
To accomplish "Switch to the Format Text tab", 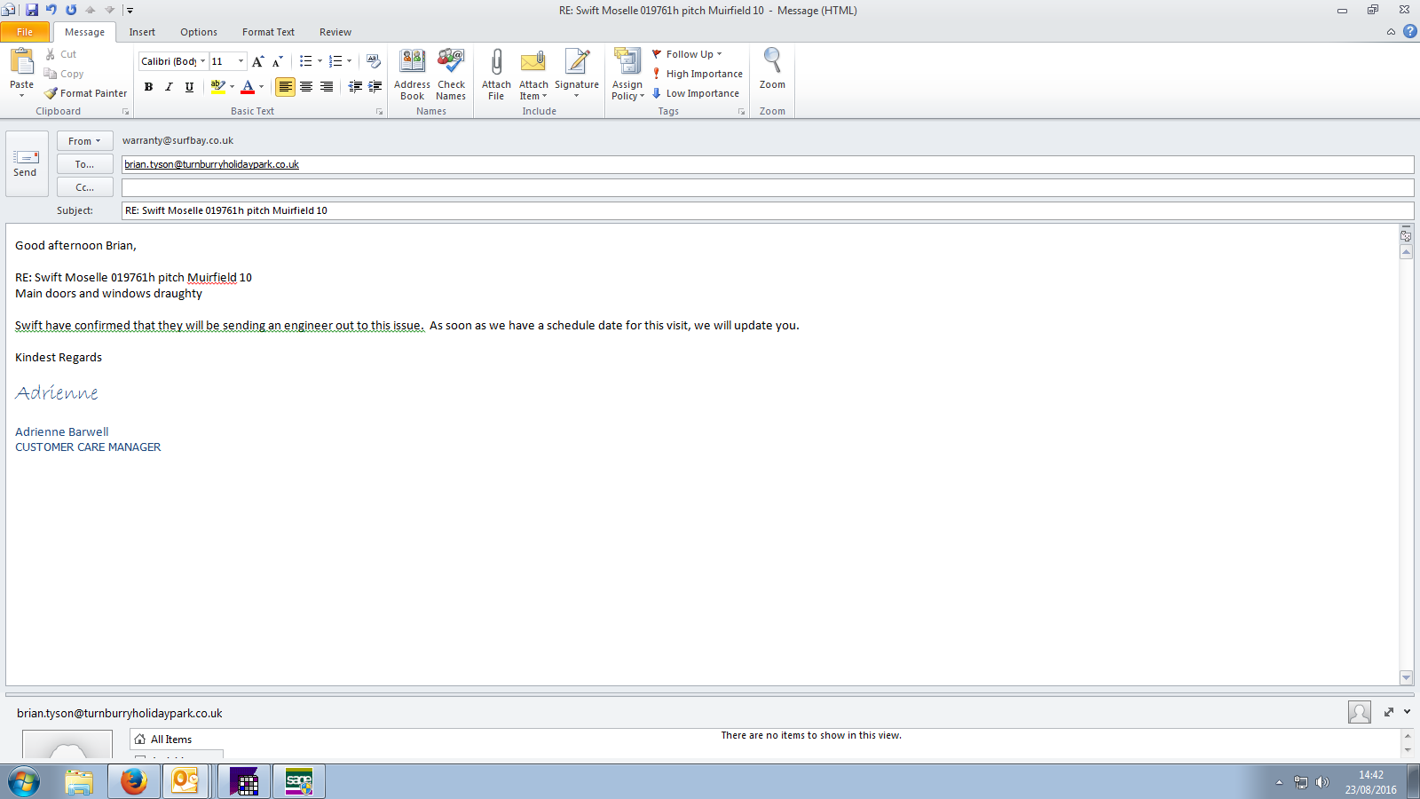I will tap(268, 32).
